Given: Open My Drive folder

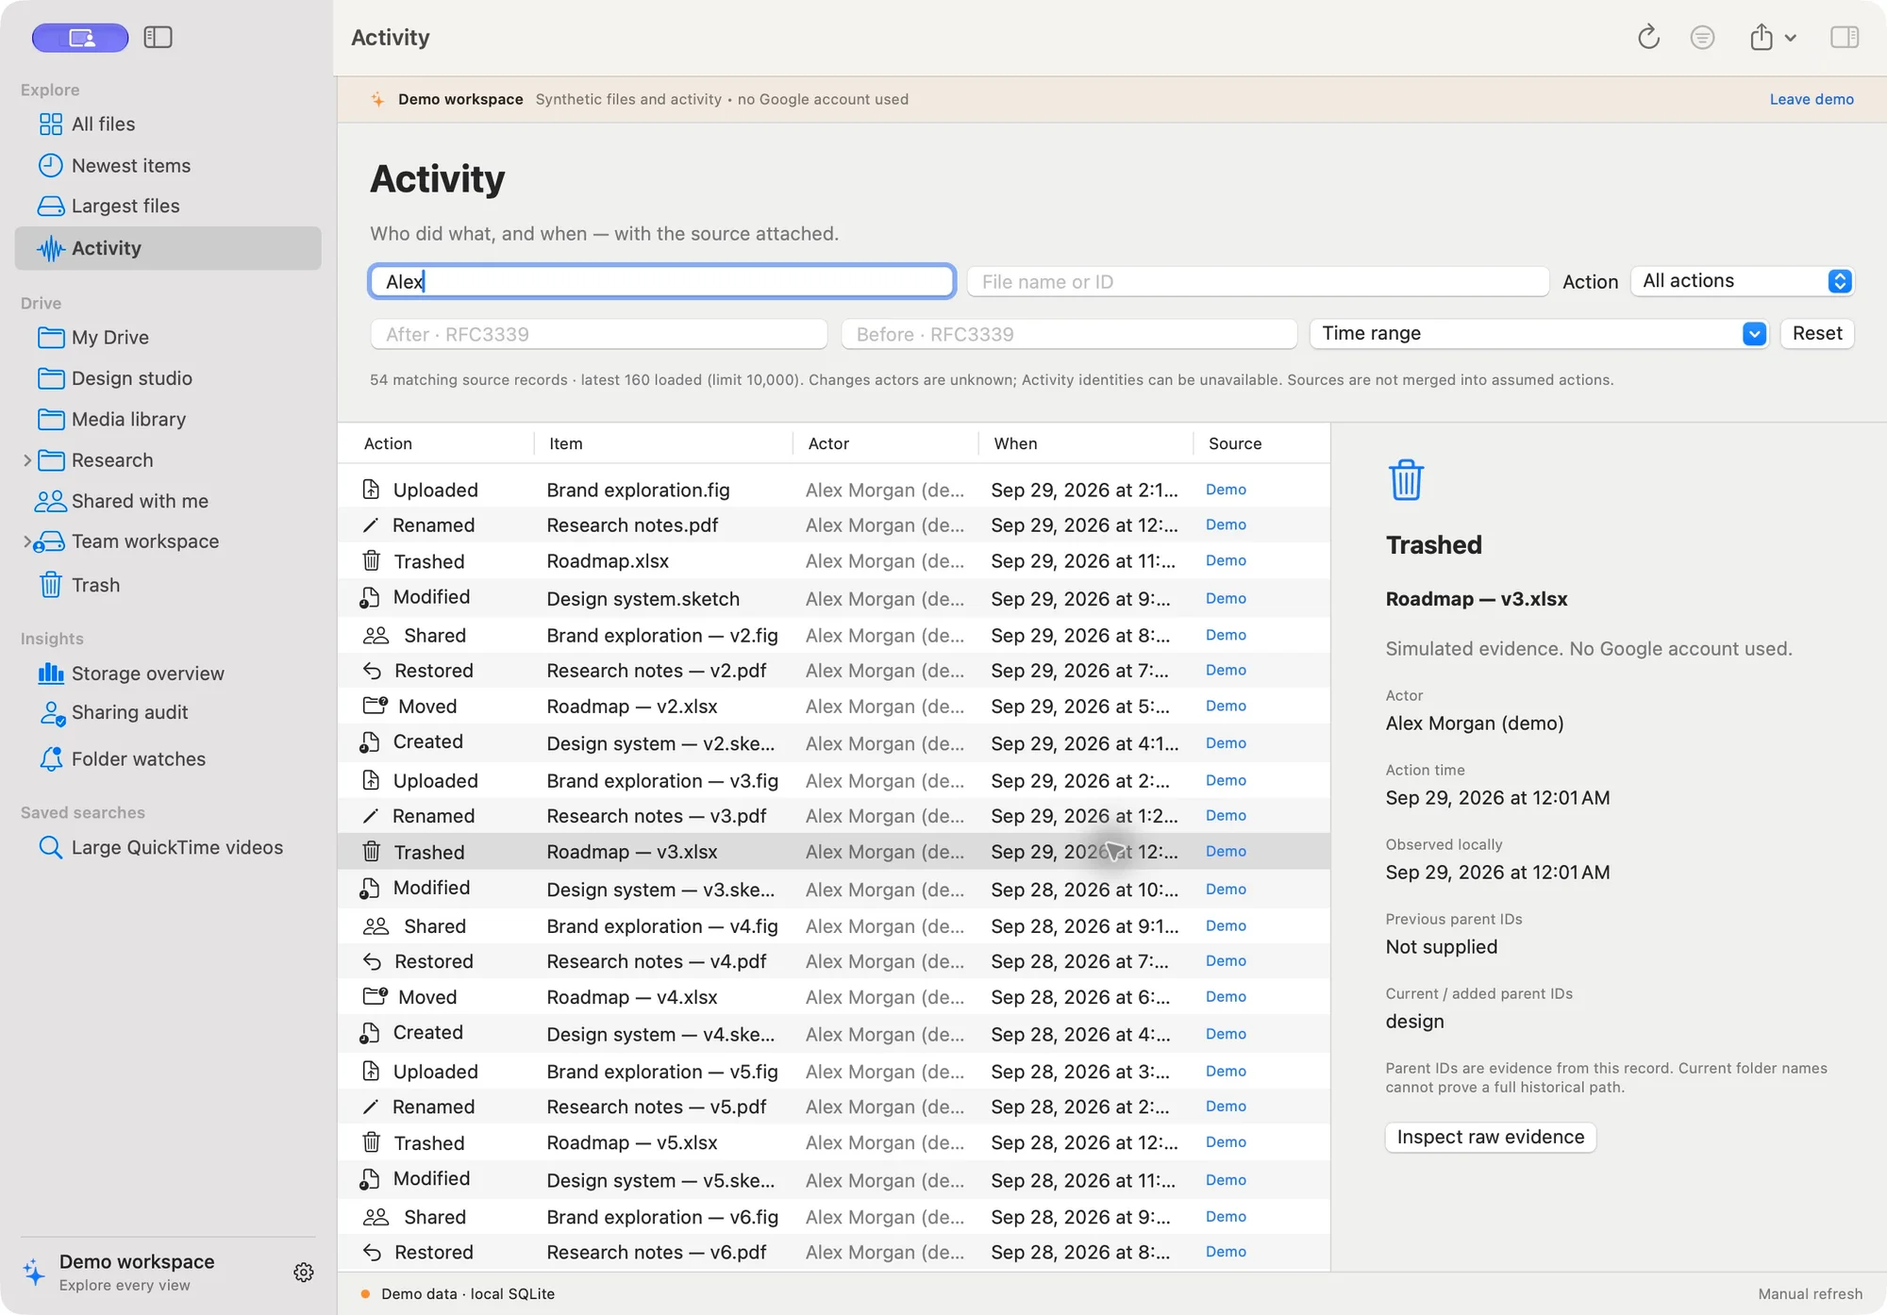Looking at the screenshot, I should 109,338.
